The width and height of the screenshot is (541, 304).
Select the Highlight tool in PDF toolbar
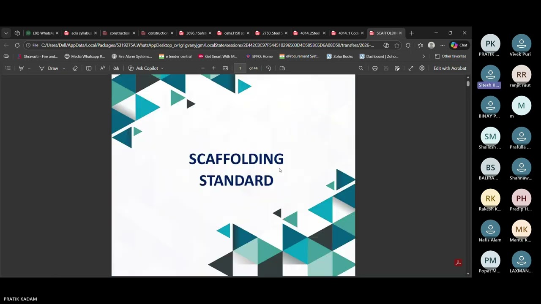click(21, 68)
